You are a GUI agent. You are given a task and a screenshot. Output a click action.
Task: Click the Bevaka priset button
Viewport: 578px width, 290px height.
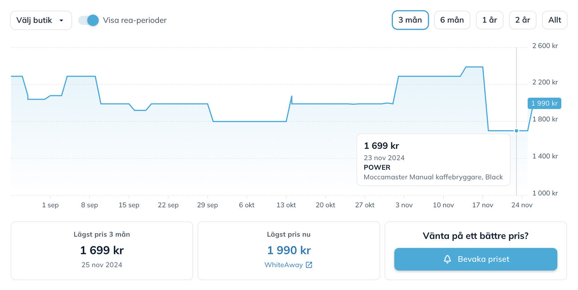(475, 259)
